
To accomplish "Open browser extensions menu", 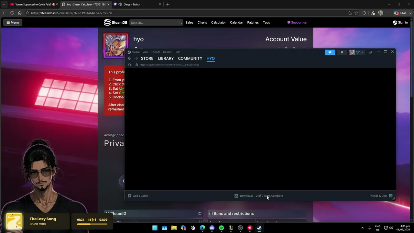I will [x=364, y=13].
